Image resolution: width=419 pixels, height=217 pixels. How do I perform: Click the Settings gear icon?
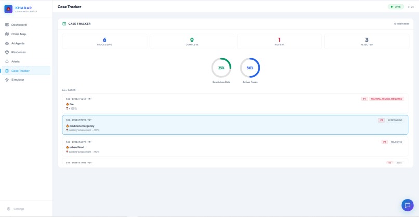click(x=8, y=209)
